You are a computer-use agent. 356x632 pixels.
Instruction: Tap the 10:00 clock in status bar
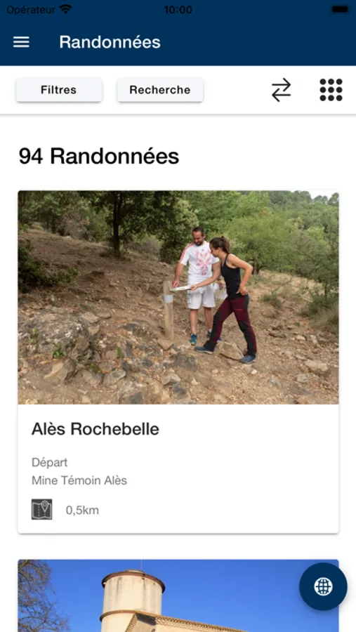pyautogui.click(x=178, y=10)
